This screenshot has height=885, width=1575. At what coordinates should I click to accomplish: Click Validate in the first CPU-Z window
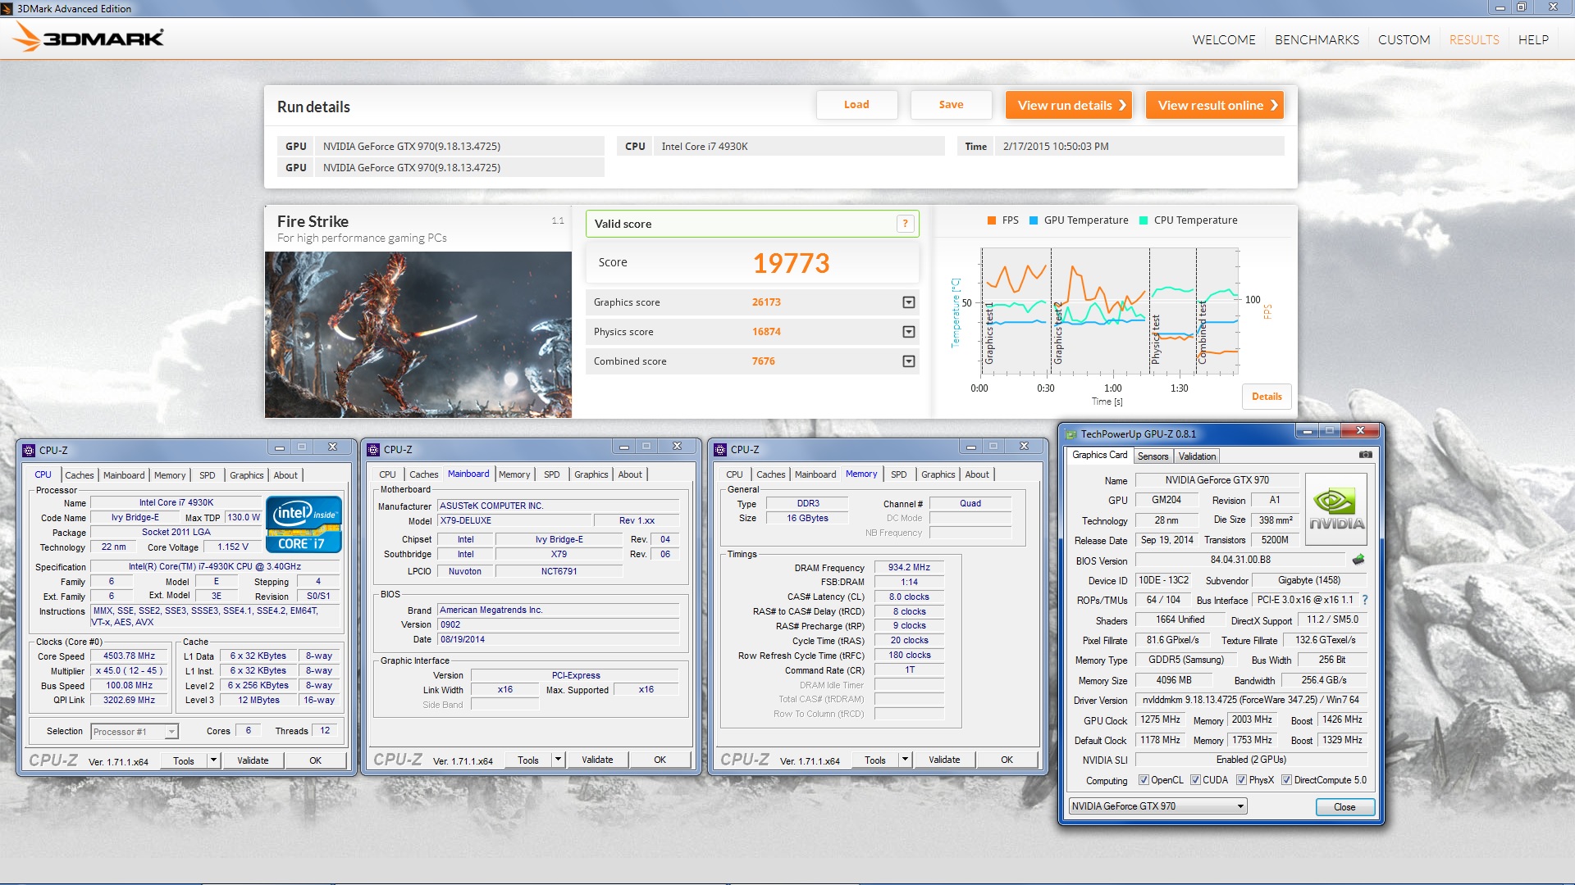[253, 760]
